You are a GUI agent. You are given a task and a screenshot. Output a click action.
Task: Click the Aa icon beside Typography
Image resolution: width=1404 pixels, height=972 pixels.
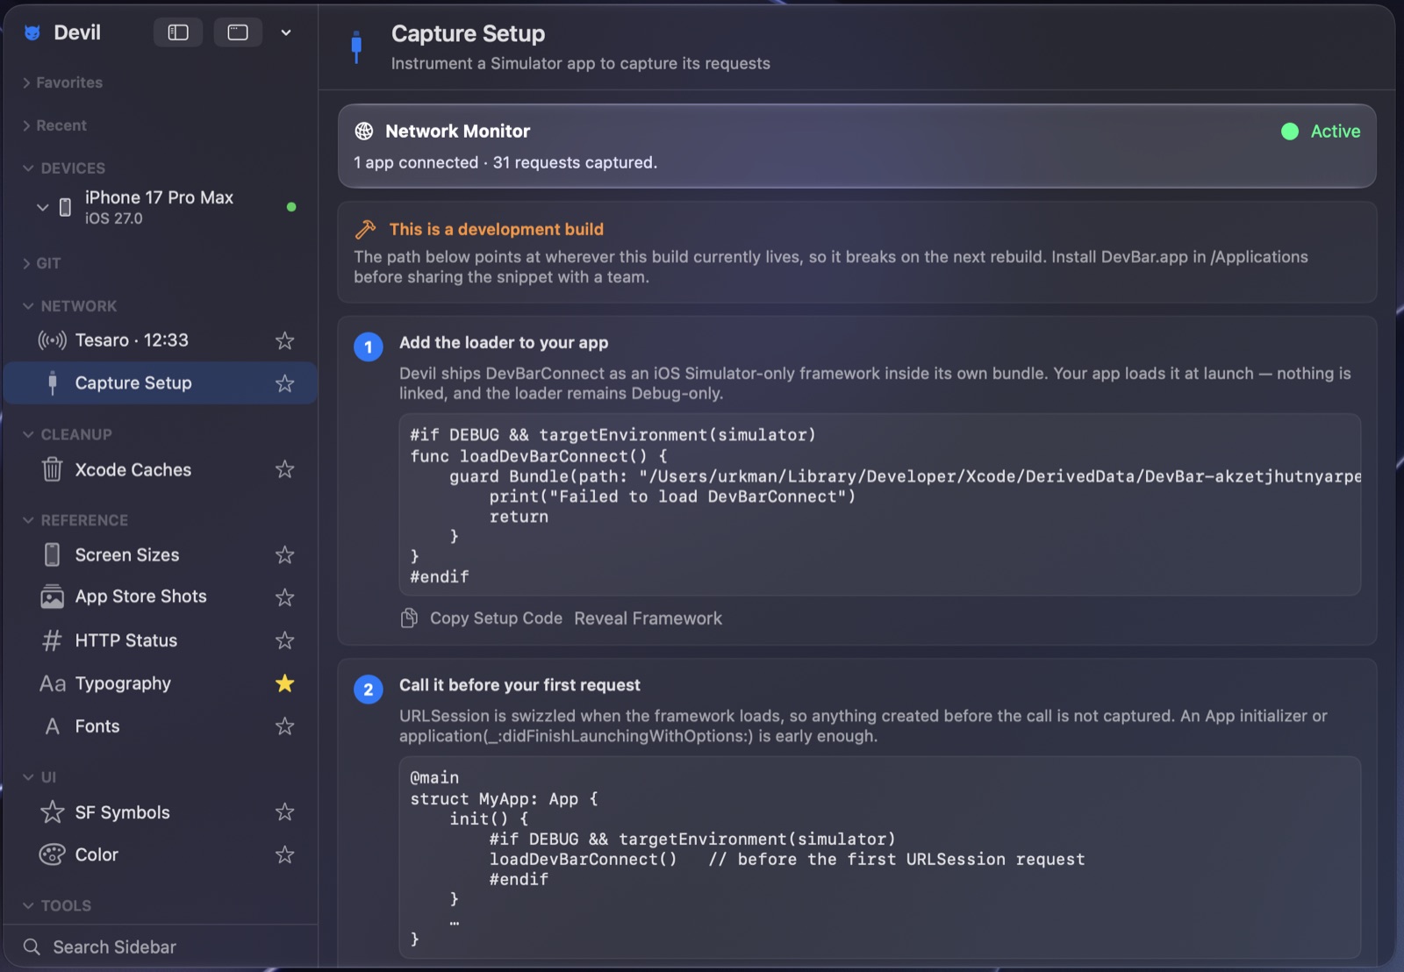52,683
